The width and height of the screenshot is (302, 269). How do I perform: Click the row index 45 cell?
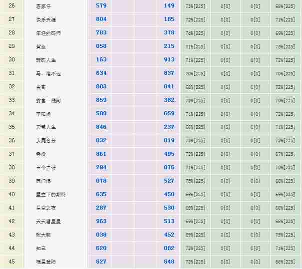pyautogui.click(x=12, y=262)
